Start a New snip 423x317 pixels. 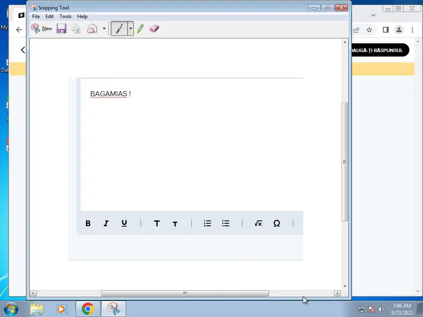click(41, 28)
